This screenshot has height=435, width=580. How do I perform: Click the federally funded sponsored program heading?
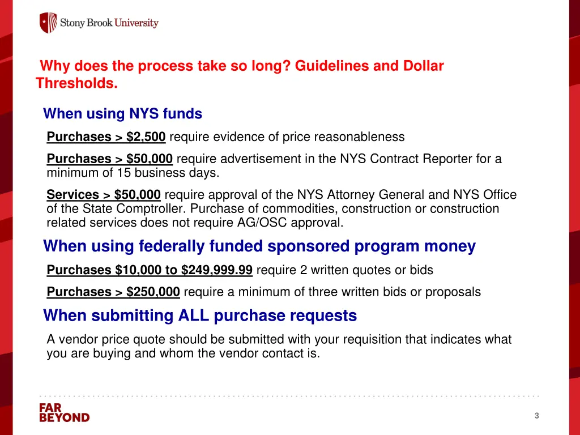tap(259, 246)
